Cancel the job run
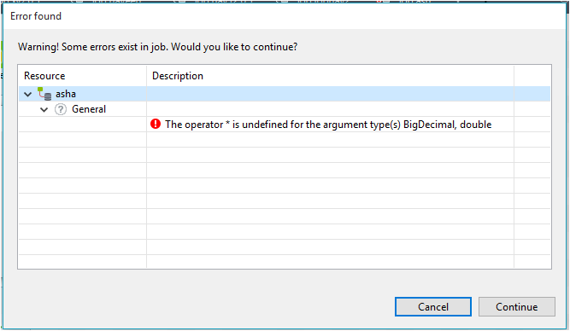Screen dimensions: 570x331 (433, 306)
